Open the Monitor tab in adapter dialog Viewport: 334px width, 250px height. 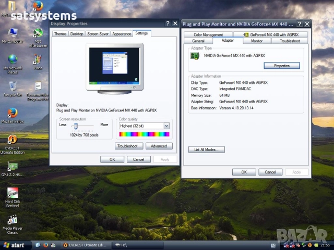pos(257,41)
